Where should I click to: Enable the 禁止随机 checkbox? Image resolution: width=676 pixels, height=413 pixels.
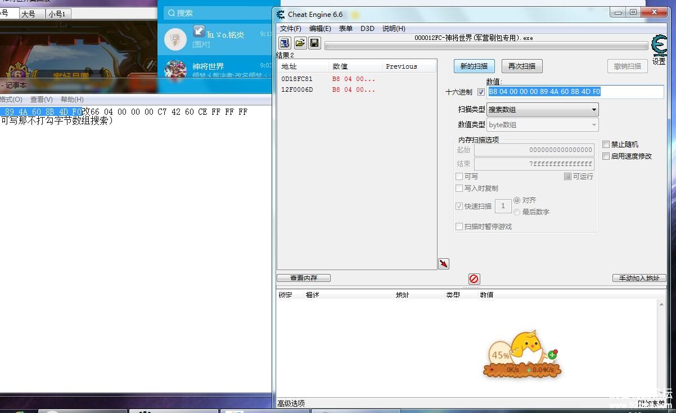click(x=606, y=145)
